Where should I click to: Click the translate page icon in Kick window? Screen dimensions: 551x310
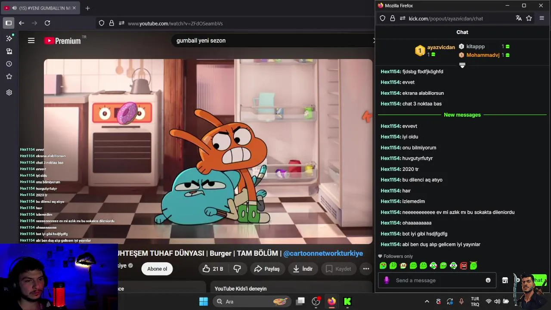click(519, 18)
